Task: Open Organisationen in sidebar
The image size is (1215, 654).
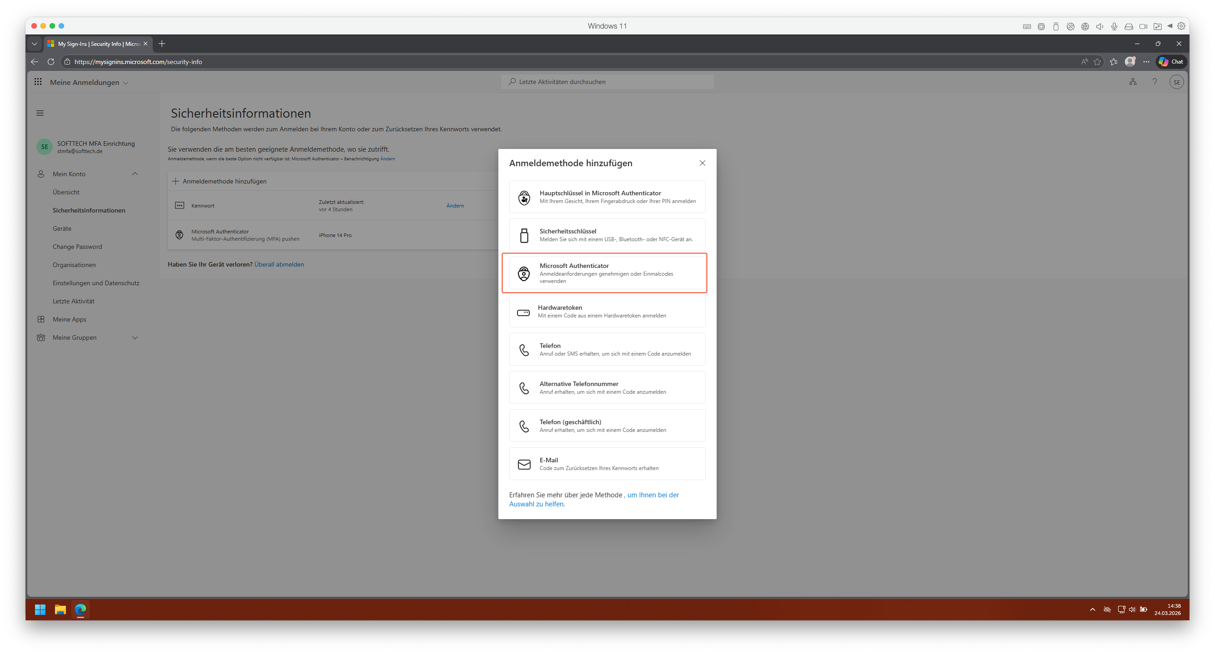Action: (74, 265)
